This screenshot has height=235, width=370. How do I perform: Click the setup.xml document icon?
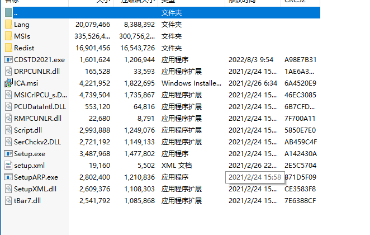point(8,165)
